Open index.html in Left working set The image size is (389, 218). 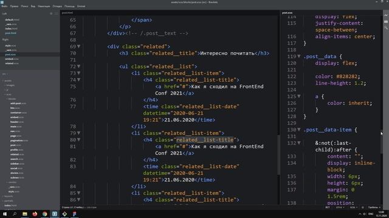[11, 28]
